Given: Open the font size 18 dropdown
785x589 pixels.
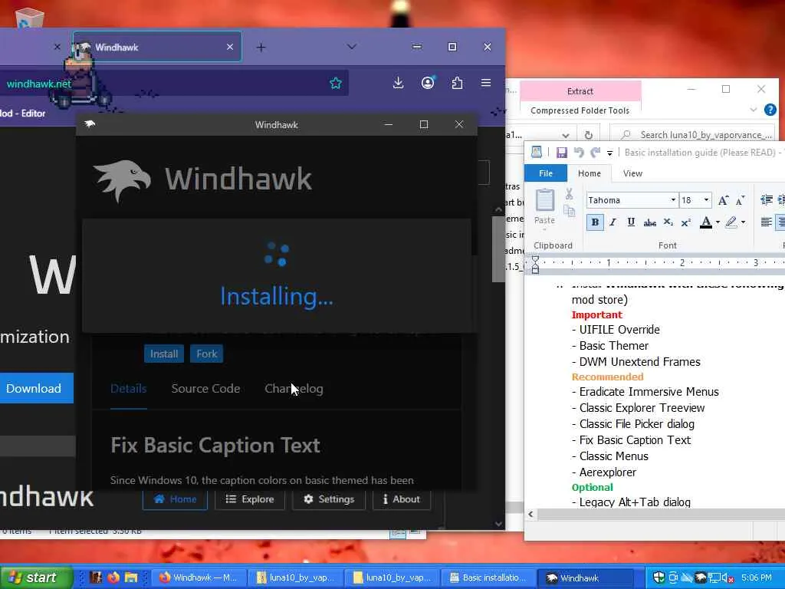Looking at the screenshot, I should pos(706,200).
